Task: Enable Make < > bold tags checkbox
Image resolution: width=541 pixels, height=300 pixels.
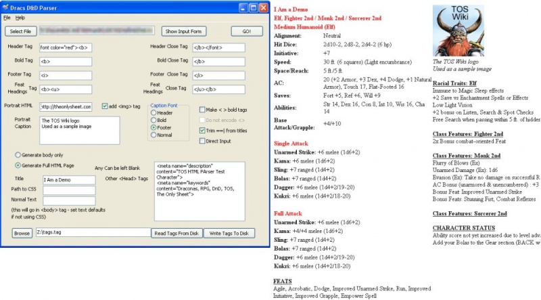Action: click(x=202, y=110)
